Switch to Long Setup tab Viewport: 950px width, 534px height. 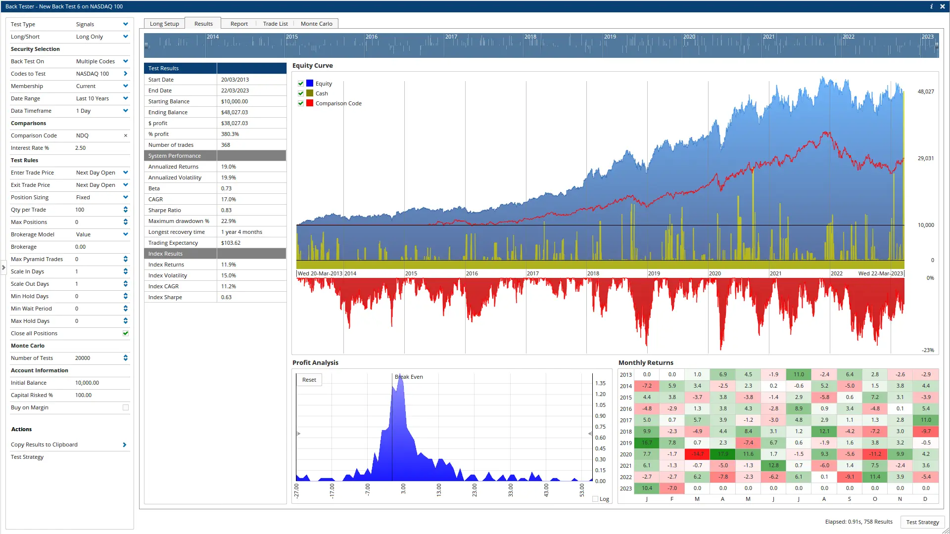point(164,24)
